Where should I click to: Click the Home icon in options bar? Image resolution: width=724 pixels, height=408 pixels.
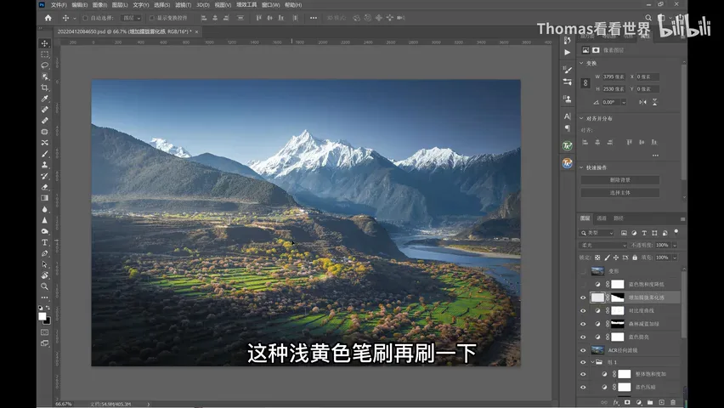(x=48, y=18)
